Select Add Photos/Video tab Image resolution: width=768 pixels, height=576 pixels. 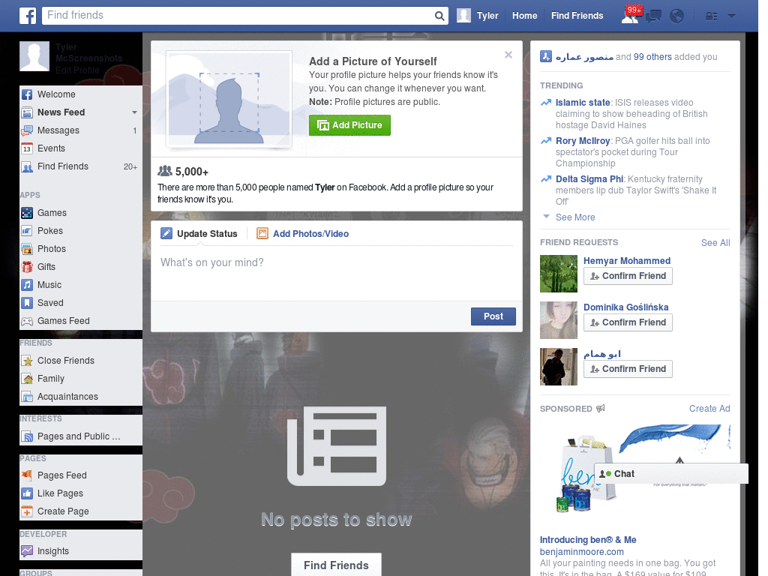pyautogui.click(x=303, y=234)
